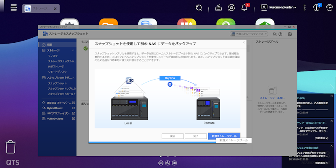
Task: Click the desktop next-page chevron arrow
Action: (x=332, y=88)
